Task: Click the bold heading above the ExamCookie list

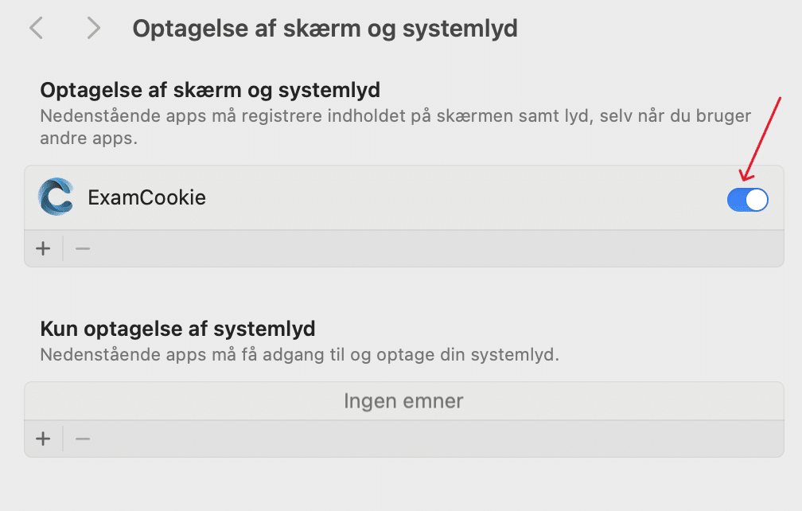Action: click(210, 88)
